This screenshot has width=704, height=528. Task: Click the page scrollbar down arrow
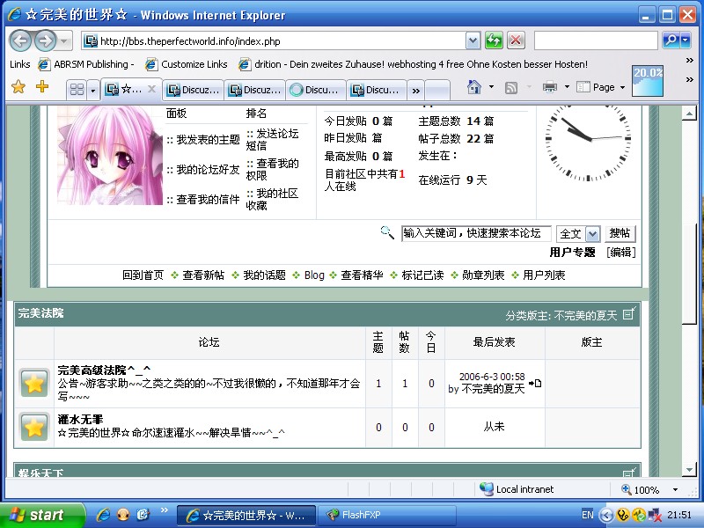(x=689, y=470)
